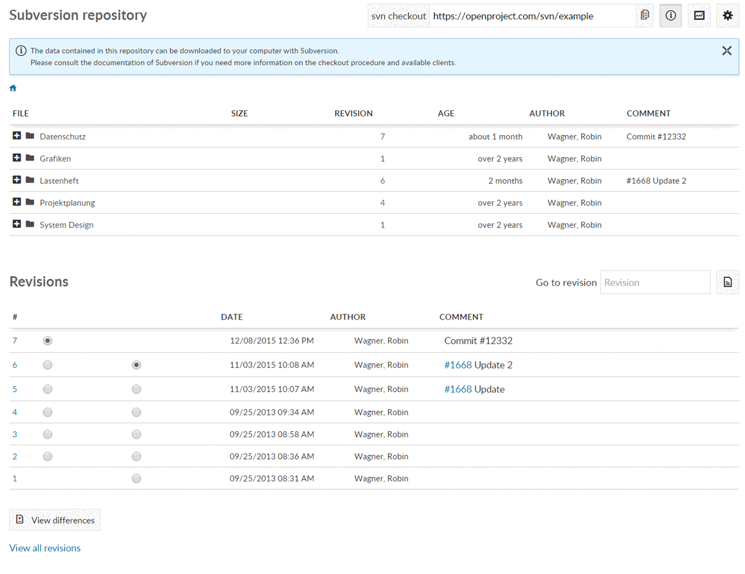This screenshot has width=745, height=574.
Task: Open the Atom feed for revisions
Action: pyautogui.click(x=727, y=282)
